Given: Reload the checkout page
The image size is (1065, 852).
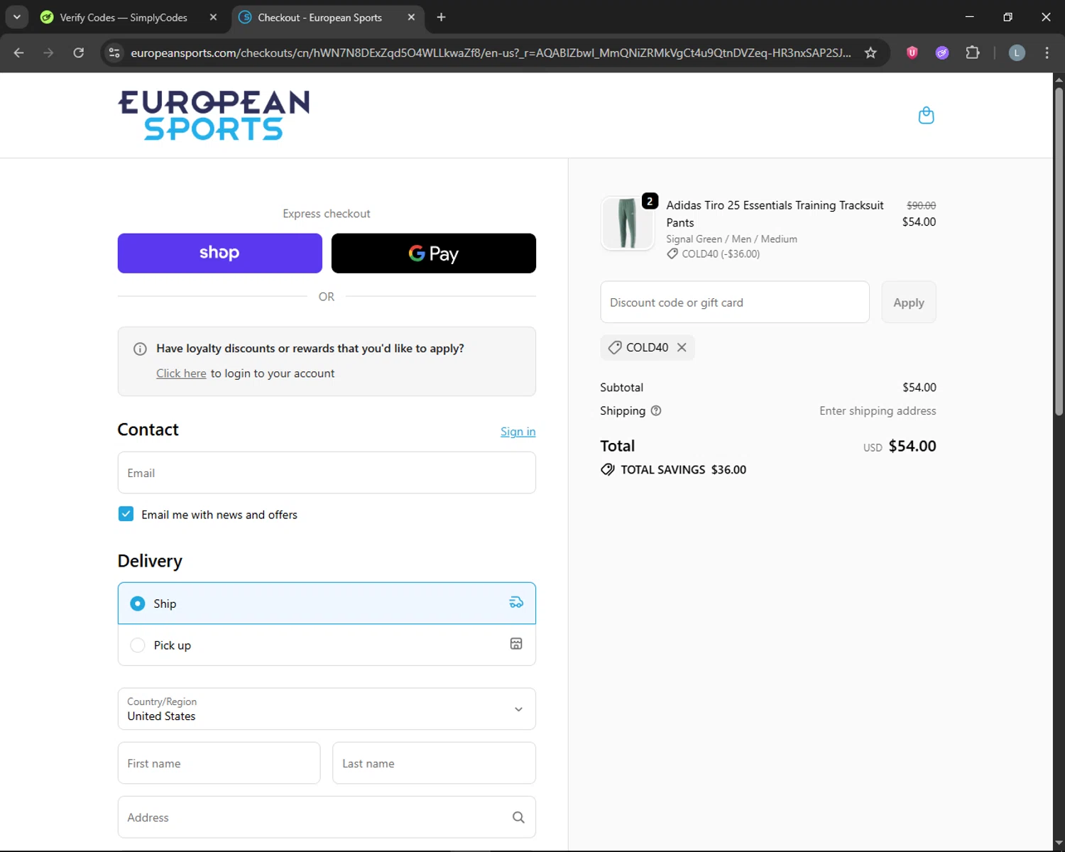Looking at the screenshot, I should click(x=79, y=53).
